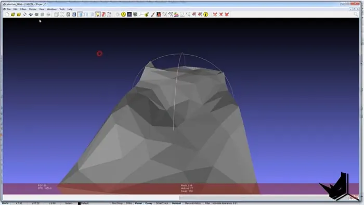
Task: Toggle Bounding Box render mode
Action: [x=56, y=15]
